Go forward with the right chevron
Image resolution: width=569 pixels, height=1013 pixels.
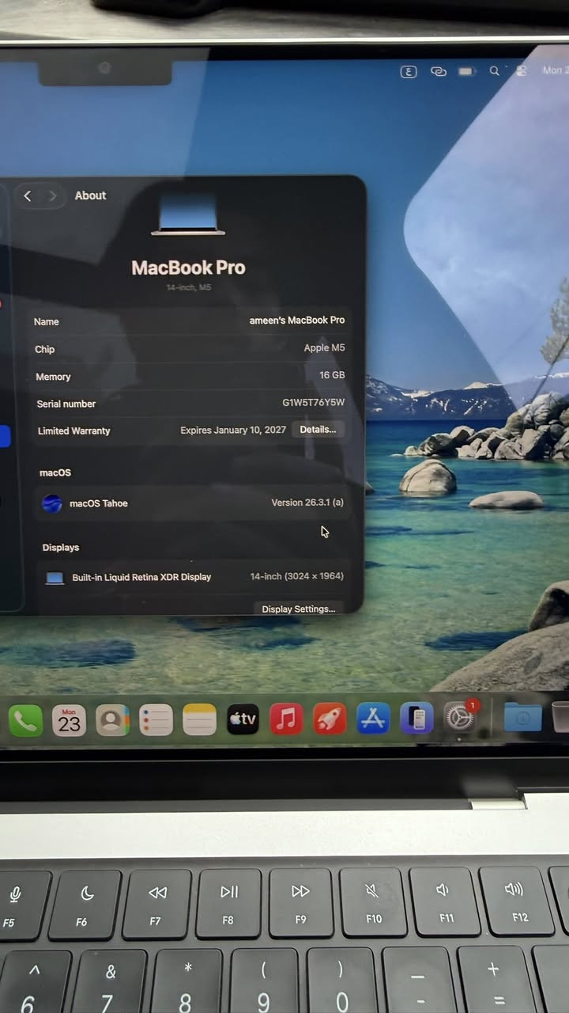(53, 195)
